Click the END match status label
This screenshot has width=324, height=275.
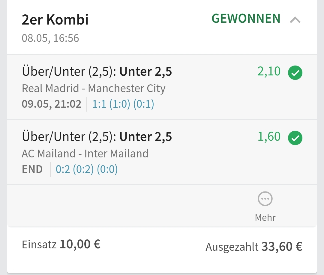[x=32, y=169]
